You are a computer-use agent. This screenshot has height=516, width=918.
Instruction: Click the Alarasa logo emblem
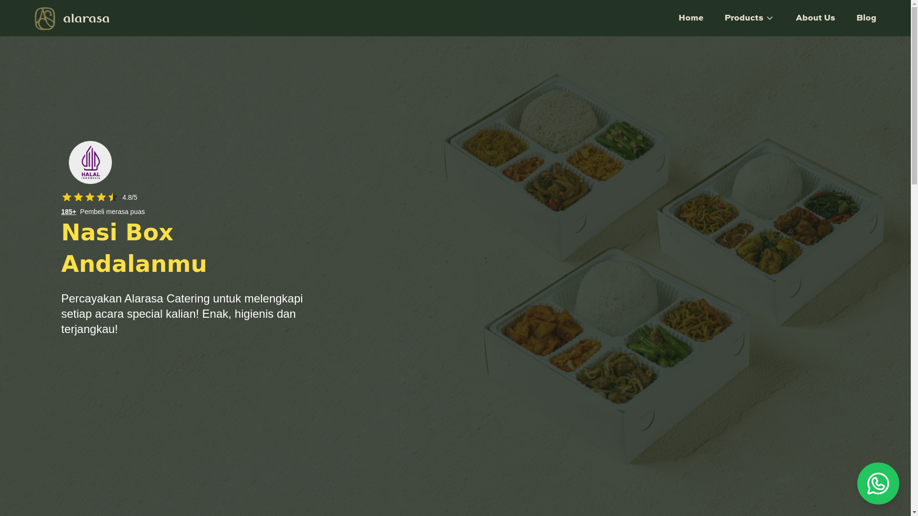[x=45, y=19]
